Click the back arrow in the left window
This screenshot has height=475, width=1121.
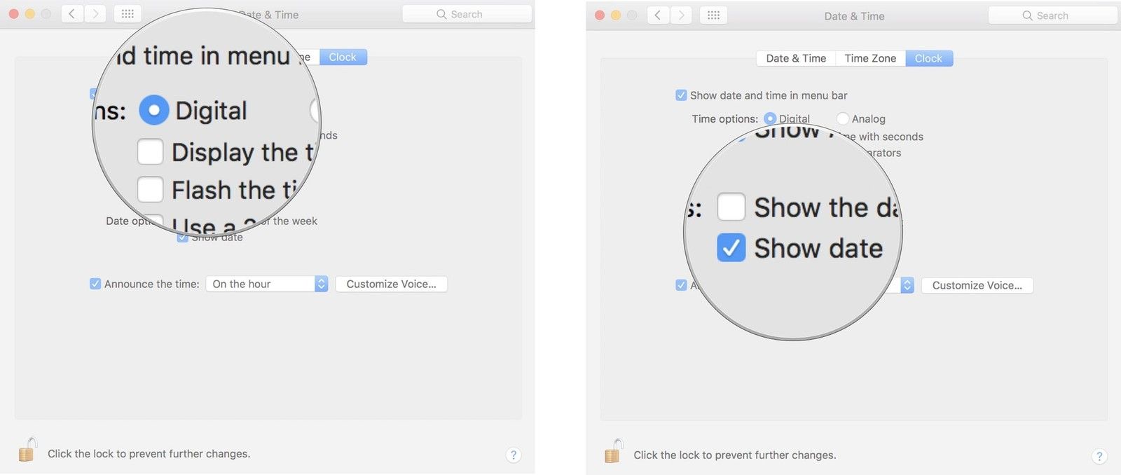pyautogui.click(x=71, y=14)
